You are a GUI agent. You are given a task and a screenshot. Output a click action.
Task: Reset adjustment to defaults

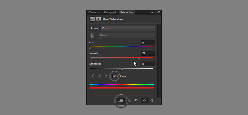[136, 101]
